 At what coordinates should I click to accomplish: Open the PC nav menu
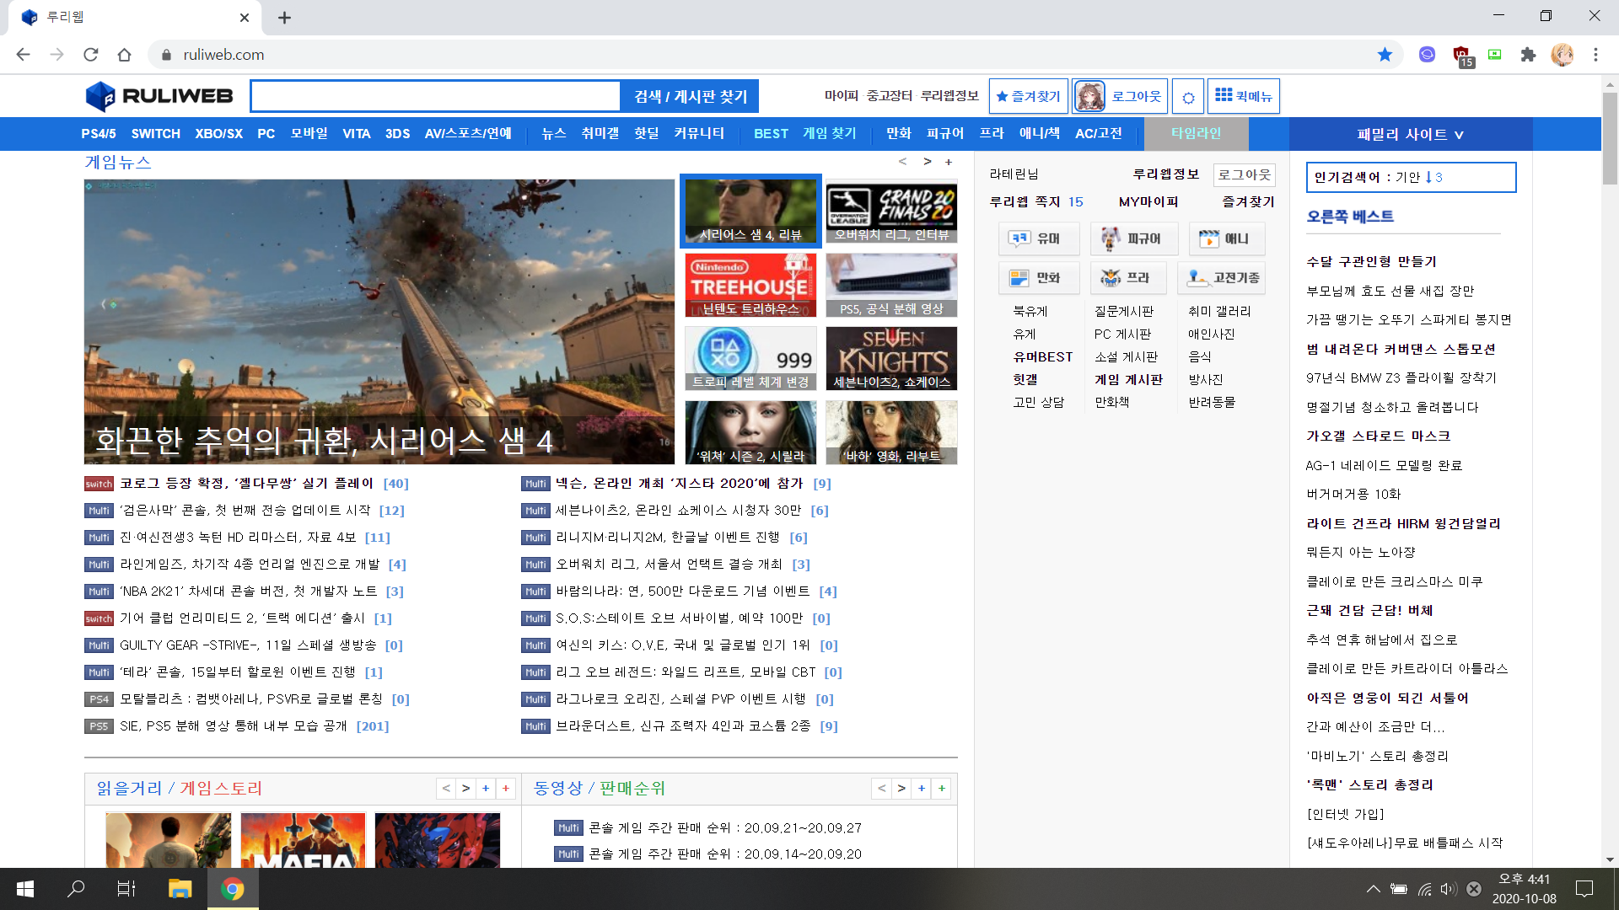pos(266,134)
